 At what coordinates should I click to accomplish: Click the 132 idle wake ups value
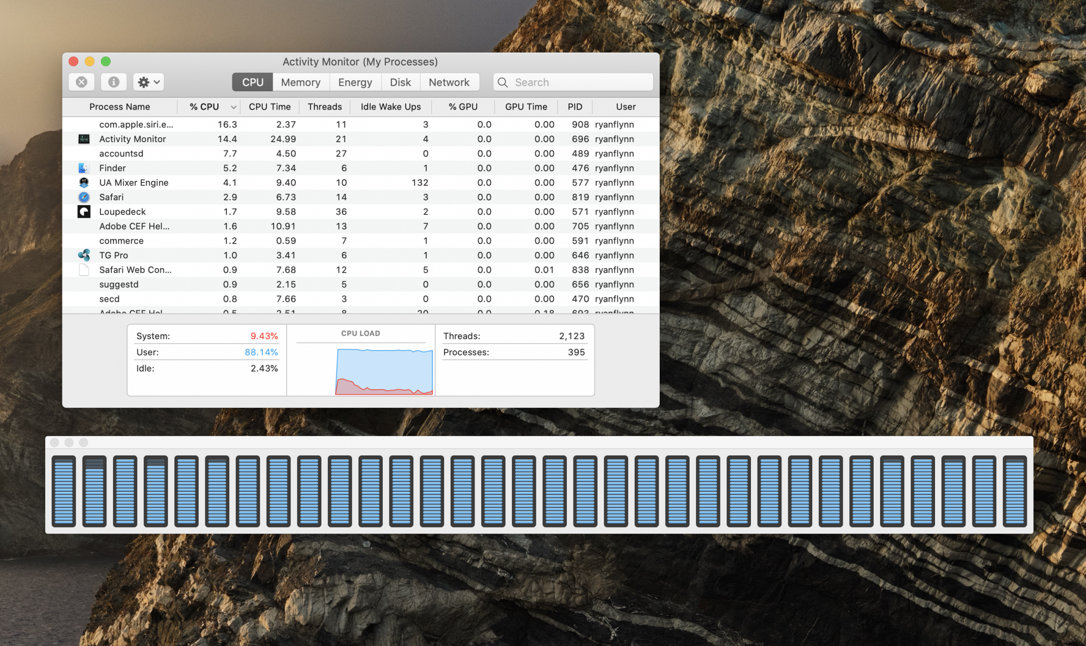(x=420, y=182)
